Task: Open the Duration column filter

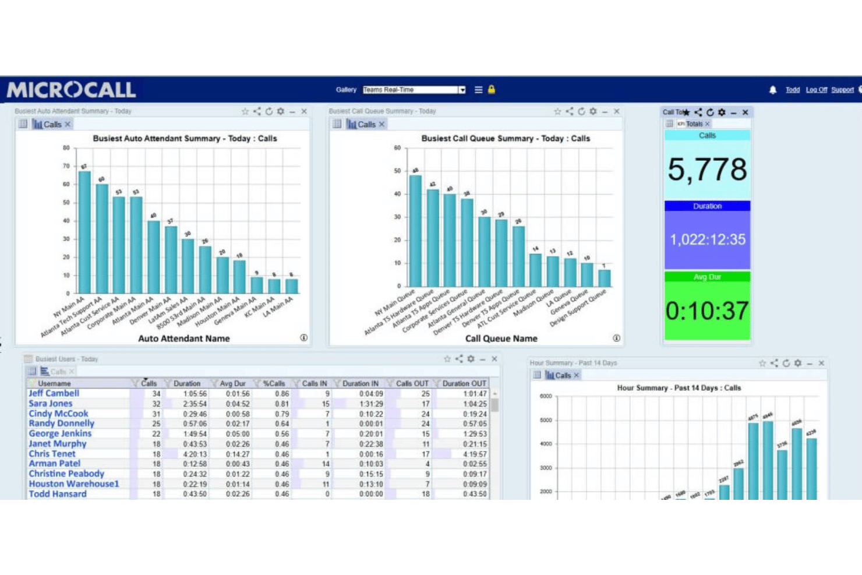Action: coord(168,383)
